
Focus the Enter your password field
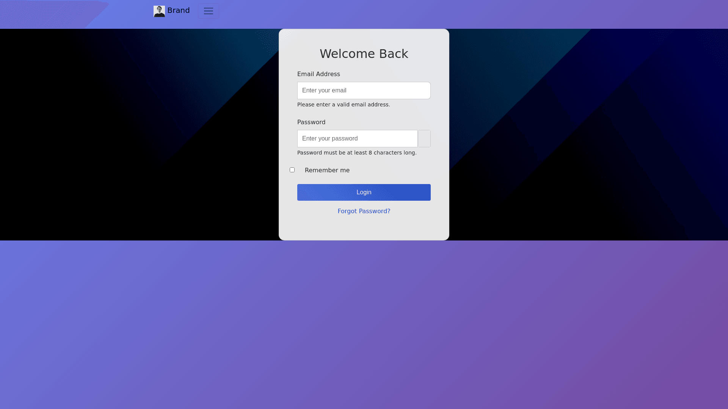tap(357, 139)
